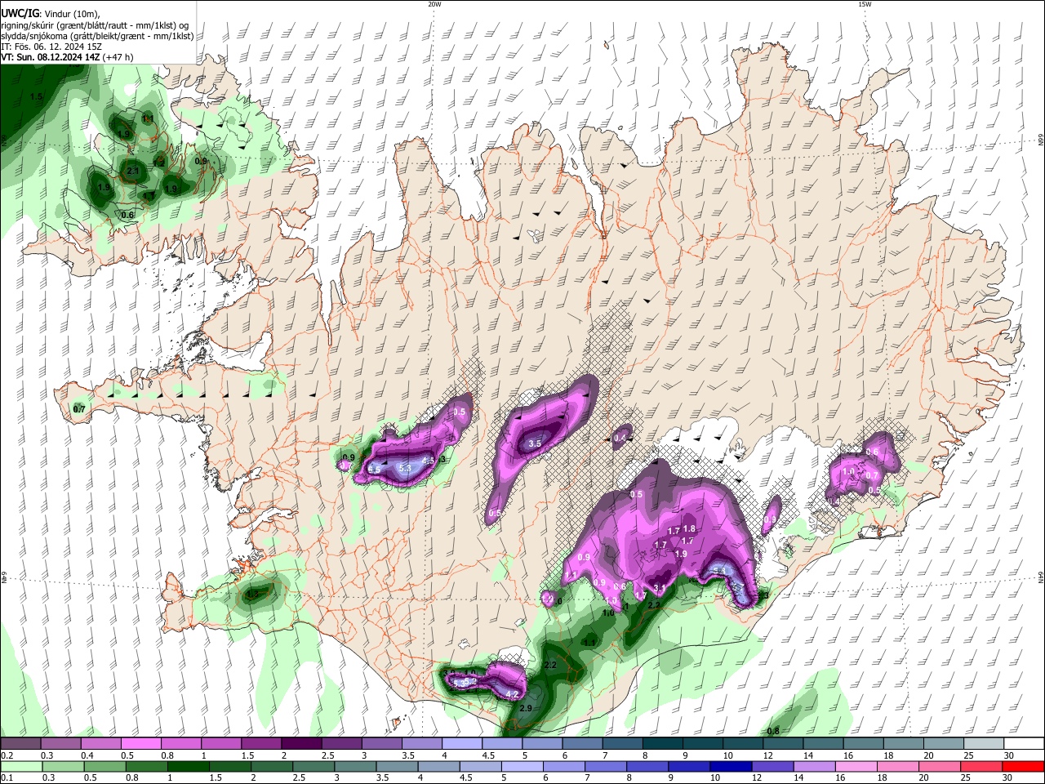Click the title text 'UWC/IG: Vindur (10m),'
Viewport: 1045px width, 784px height.
pyautogui.click(x=49, y=15)
